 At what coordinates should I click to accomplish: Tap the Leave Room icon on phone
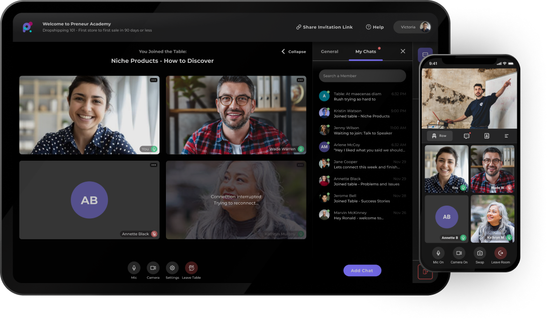[500, 253]
